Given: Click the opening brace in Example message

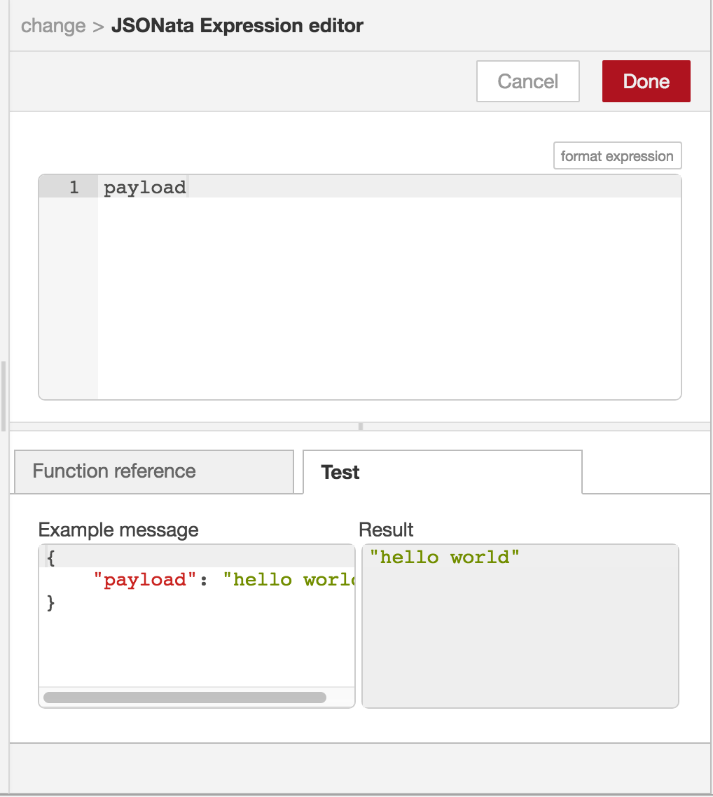Looking at the screenshot, I should coord(51,557).
